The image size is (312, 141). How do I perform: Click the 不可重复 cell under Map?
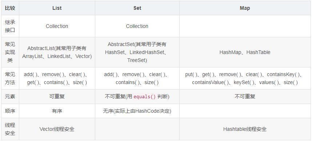(x=245, y=96)
